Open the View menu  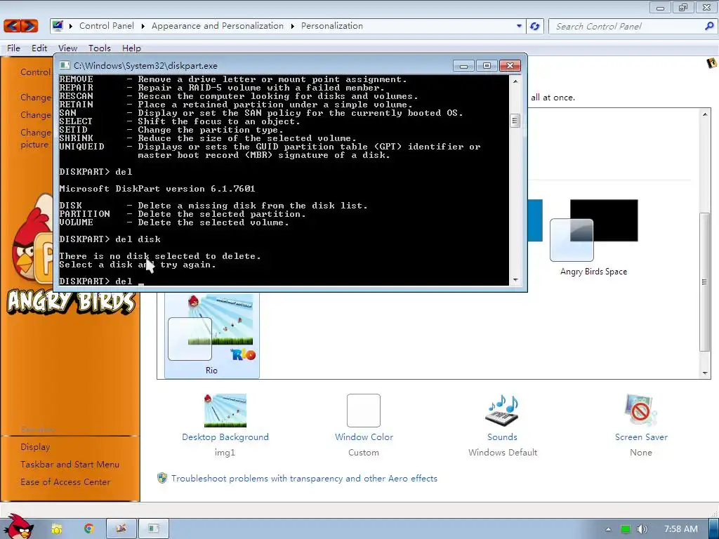[67, 48]
